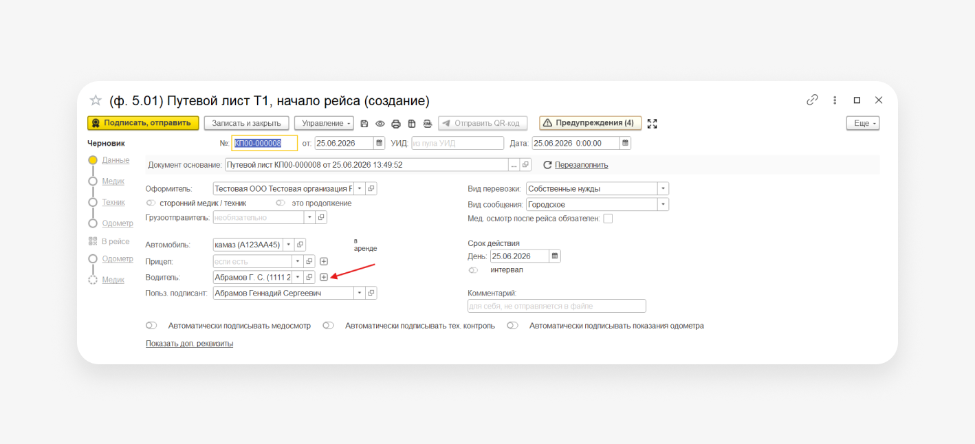Enable 'Автоматически подписывать медосмотр' switch
975x444 pixels.
[151, 326]
